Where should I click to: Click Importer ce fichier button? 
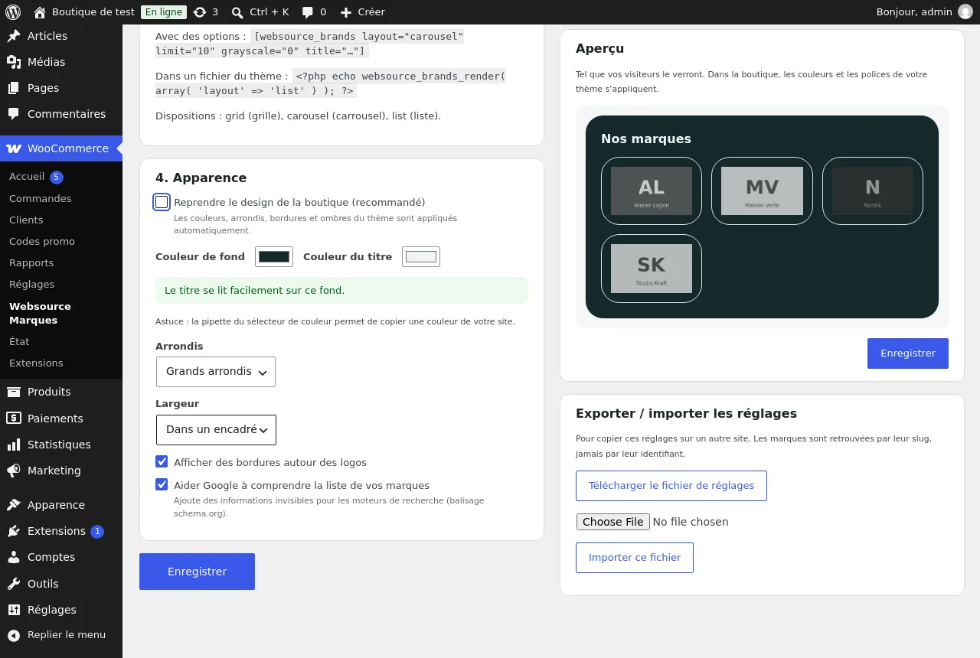point(635,558)
